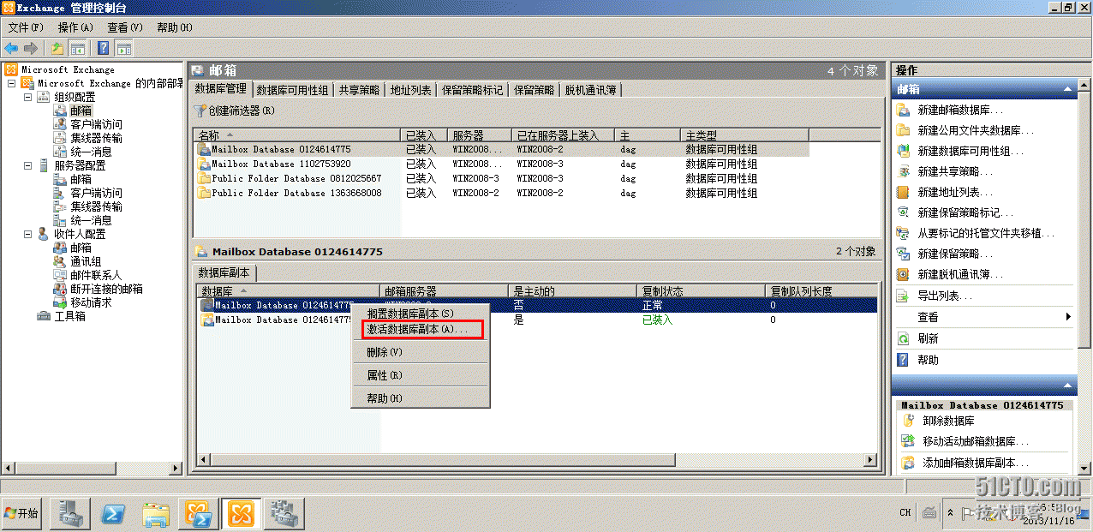This screenshot has width=1093, height=532.
Task: Click icon of Mailbox Database 1102753920 row
Action: tap(204, 164)
